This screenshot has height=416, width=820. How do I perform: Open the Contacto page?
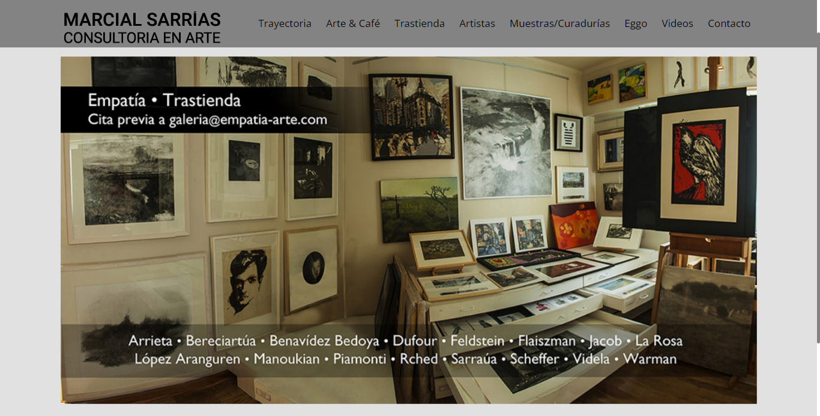tap(729, 23)
